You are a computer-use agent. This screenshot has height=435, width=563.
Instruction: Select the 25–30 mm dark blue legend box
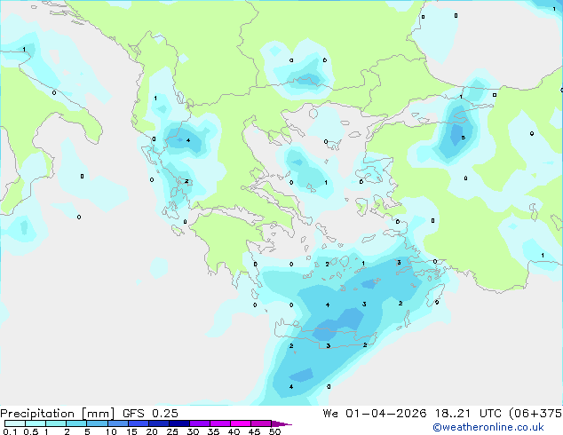click(x=178, y=423)
